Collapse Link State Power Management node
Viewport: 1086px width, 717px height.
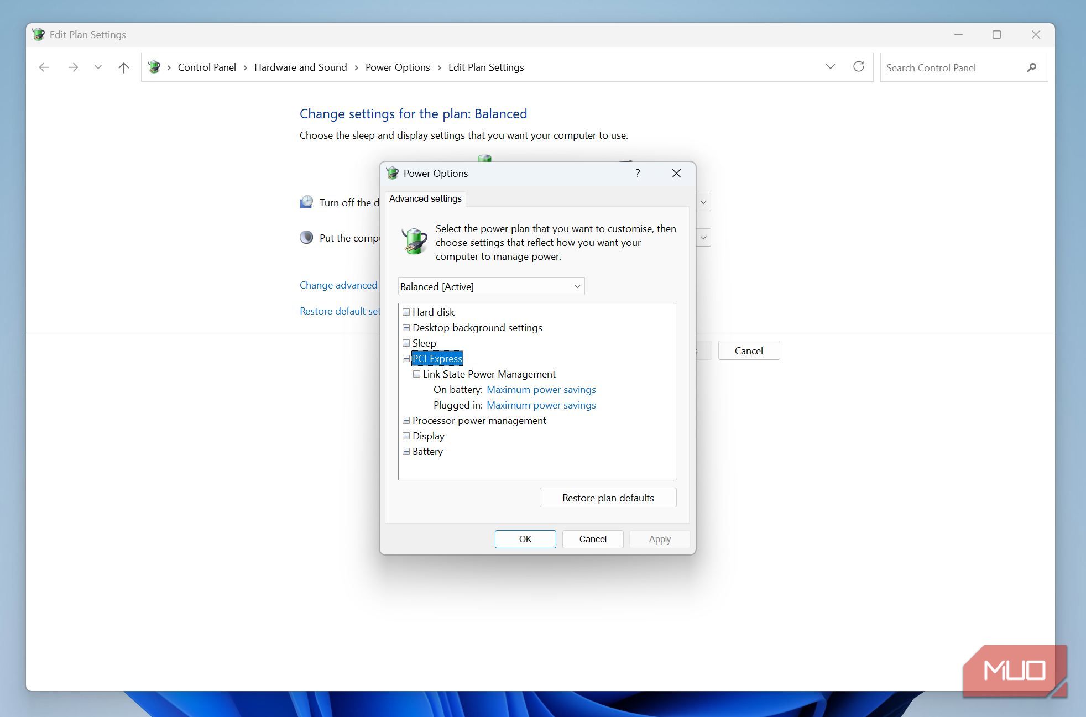tap(416, 374)
